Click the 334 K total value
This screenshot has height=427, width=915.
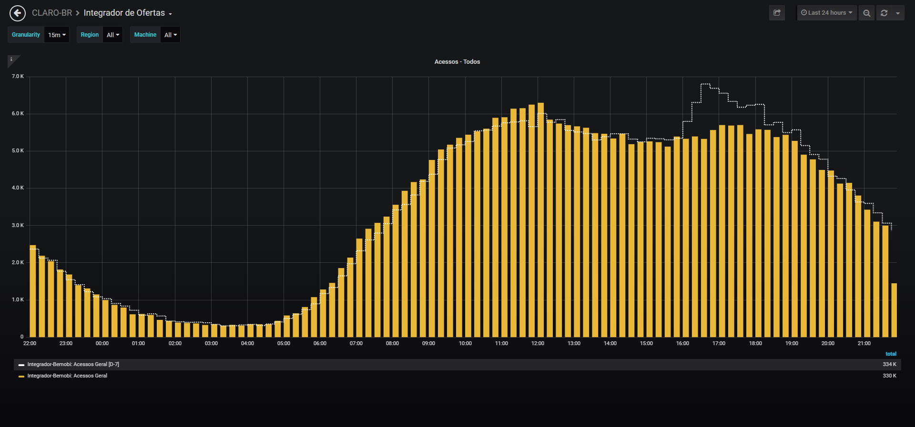(x=889, y=365)
